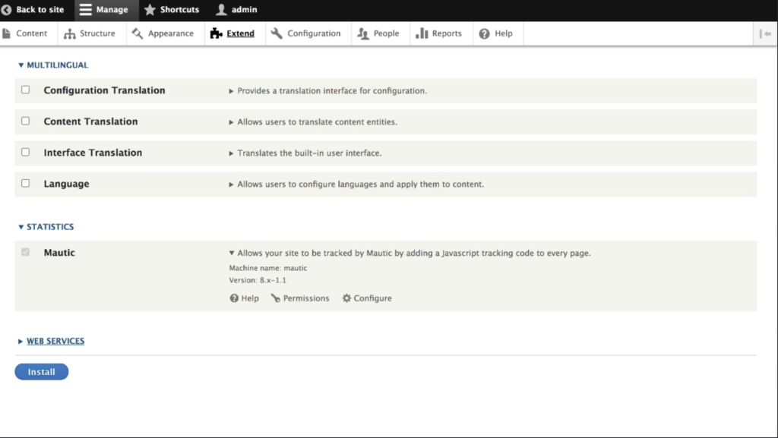Open the Help menu label
The width and height of the screenshot is (778, 438).
pos(504,33)
